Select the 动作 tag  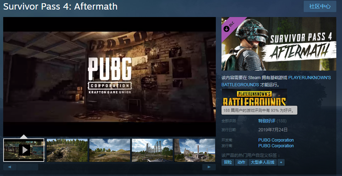click(x=241, y=162)
